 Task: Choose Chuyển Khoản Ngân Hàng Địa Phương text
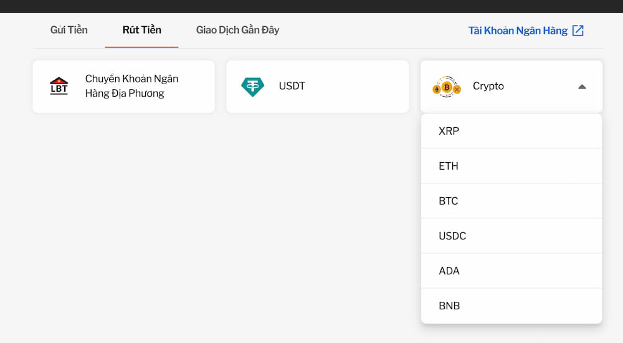point(131,86)
